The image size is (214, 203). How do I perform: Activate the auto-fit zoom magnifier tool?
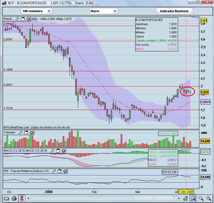click(x=193, y=198)
